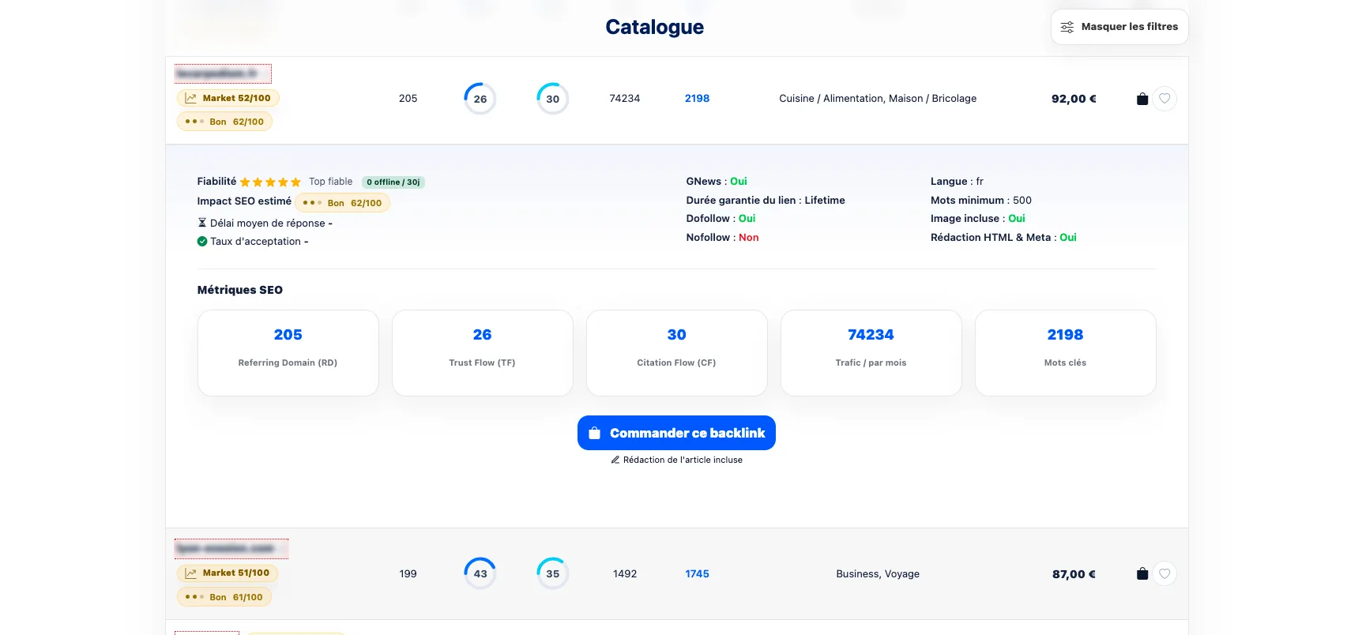The height and width of the screenshot is (635, 1347).
Task: Click the blurred domain of the 87,00 € row
Action: tap(231, 548)
